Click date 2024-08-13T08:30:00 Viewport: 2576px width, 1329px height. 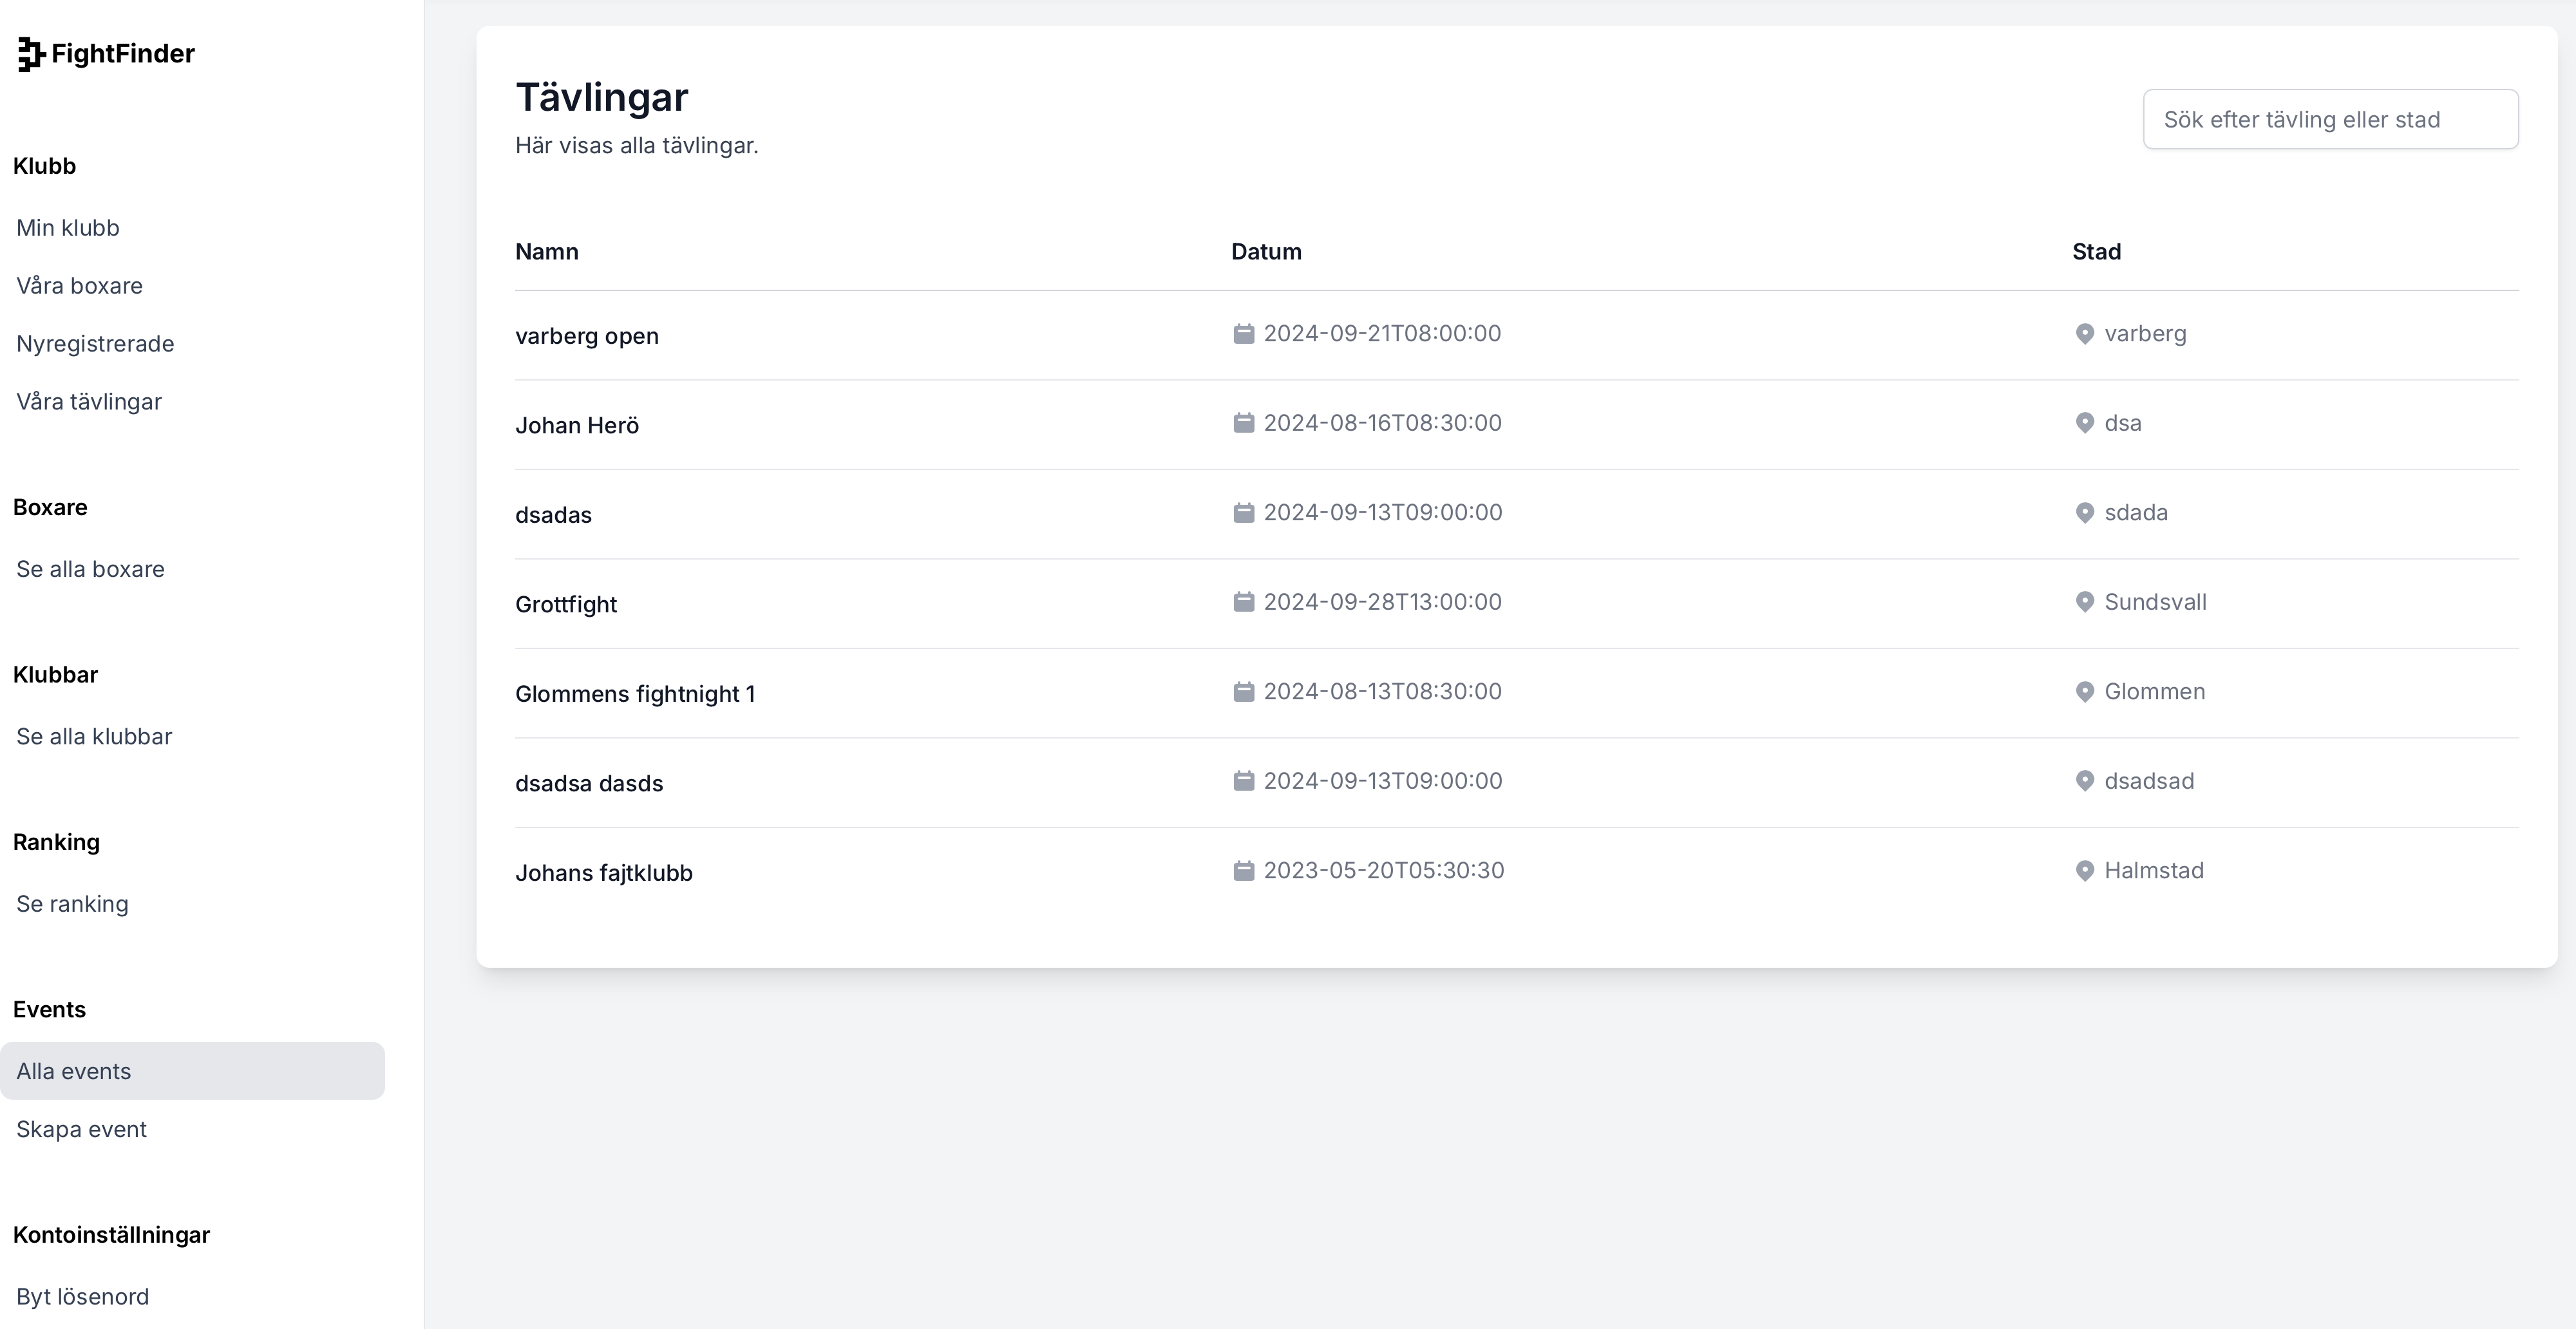(1382, 692)
